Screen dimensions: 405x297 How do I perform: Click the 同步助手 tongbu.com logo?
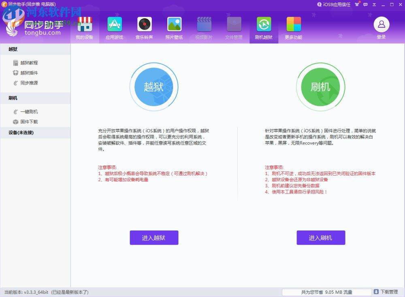34,27
